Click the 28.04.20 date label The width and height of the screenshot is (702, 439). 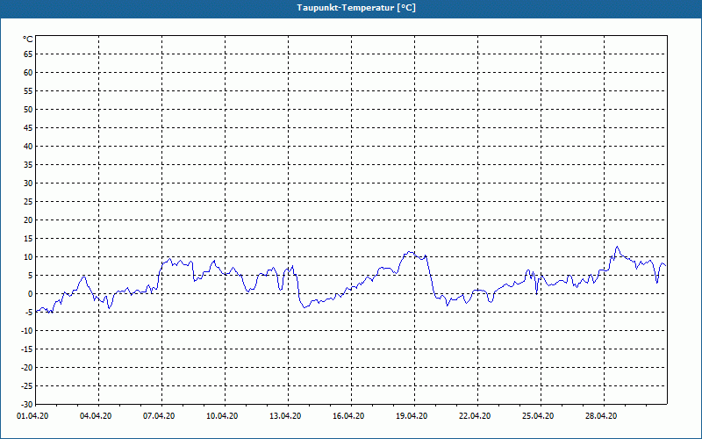601,416
